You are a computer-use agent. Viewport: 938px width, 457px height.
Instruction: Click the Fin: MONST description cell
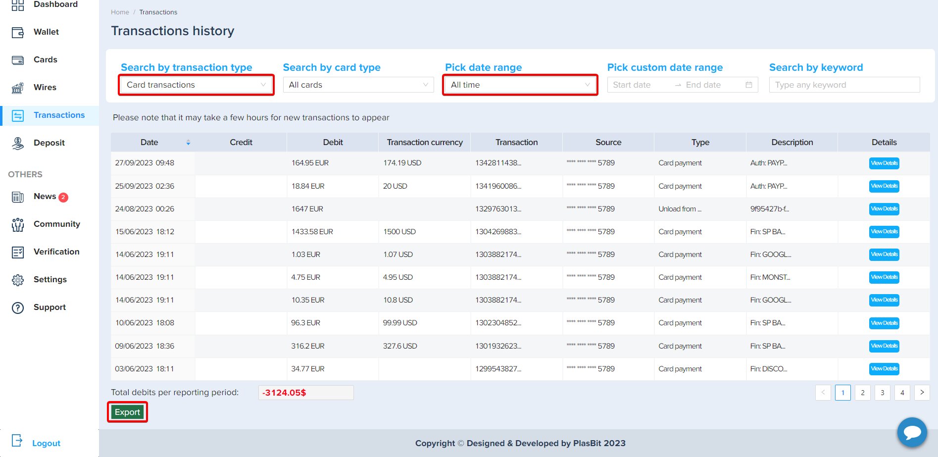pyautogui.click(x=792, y=277)
